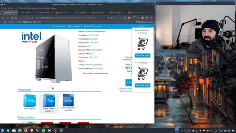Click the orange extension icon in toolbar
The width and height of the screenshot is (236, 133).
(x=142, y=18)
